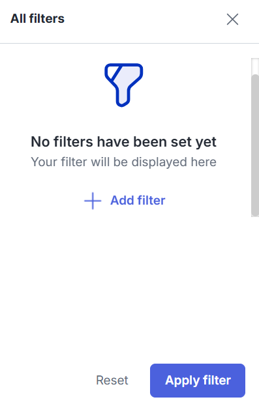The height and width of the screenshot is (406, 259).
Task: Click the scrollbar track above the thumb
Action: pyautogui.click(x=255, y=66)
